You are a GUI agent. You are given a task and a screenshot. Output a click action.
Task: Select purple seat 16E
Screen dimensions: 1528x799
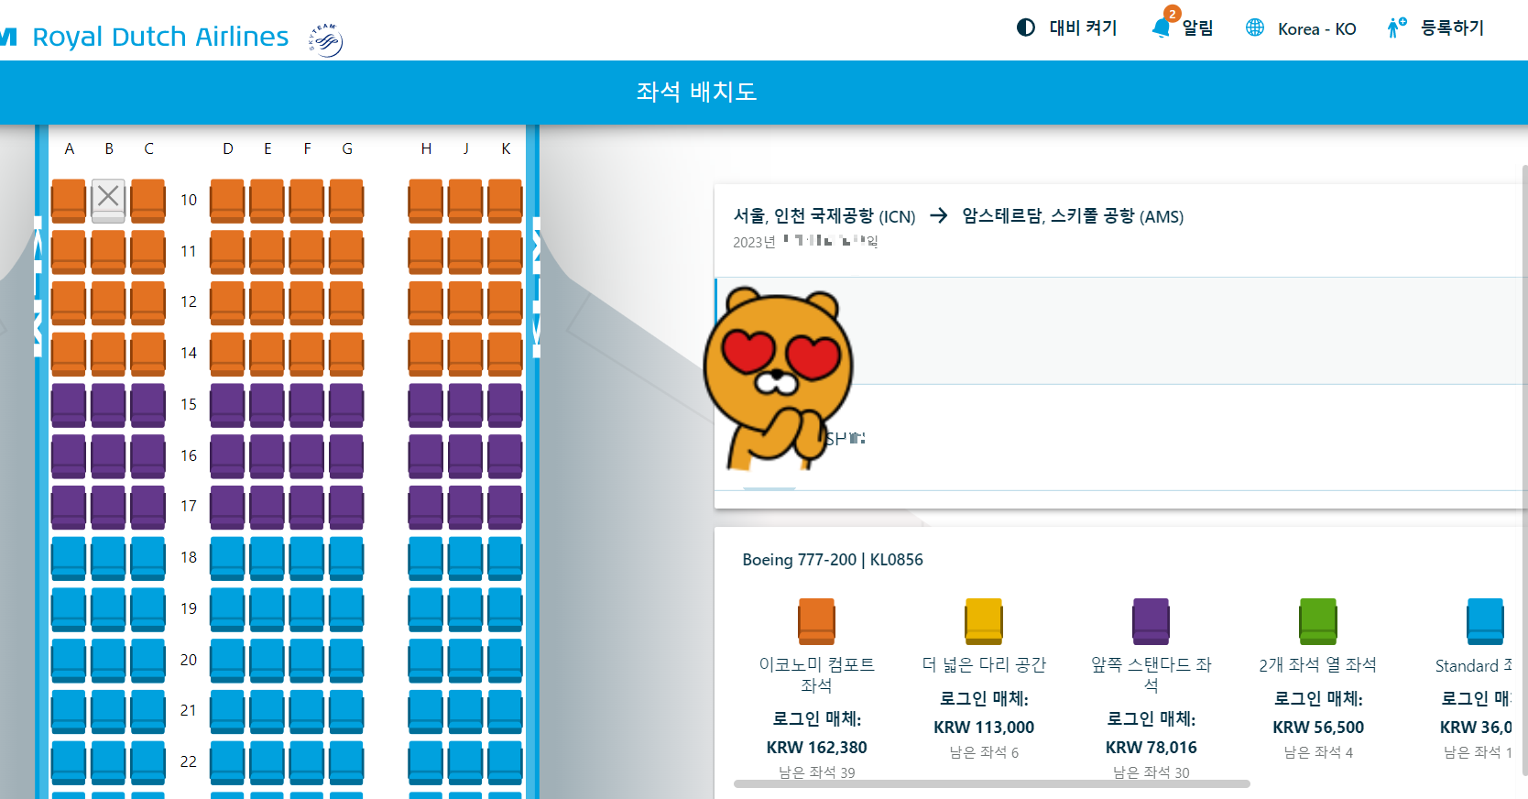pos(267,456)
